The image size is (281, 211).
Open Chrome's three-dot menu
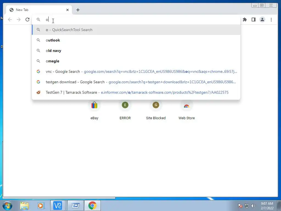click(271, 20)
